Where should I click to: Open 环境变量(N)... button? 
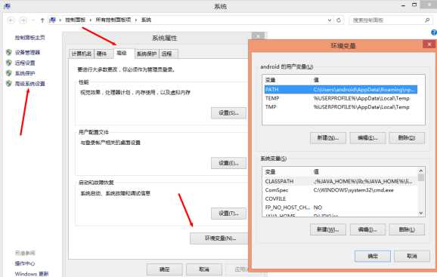point(219,239)
